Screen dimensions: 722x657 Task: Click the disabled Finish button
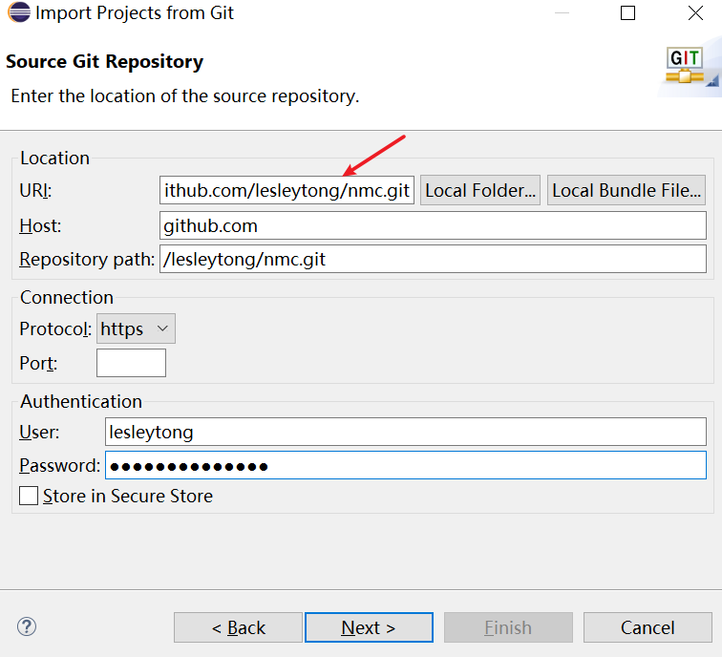coord(508,627)
